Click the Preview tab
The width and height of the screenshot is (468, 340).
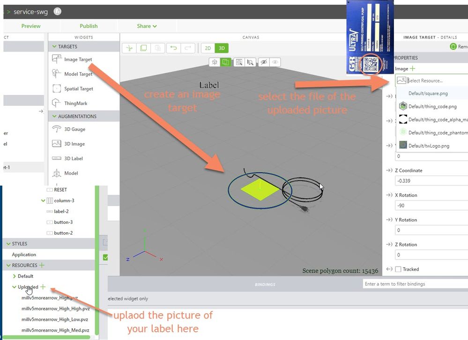click(x=31, y=26)
